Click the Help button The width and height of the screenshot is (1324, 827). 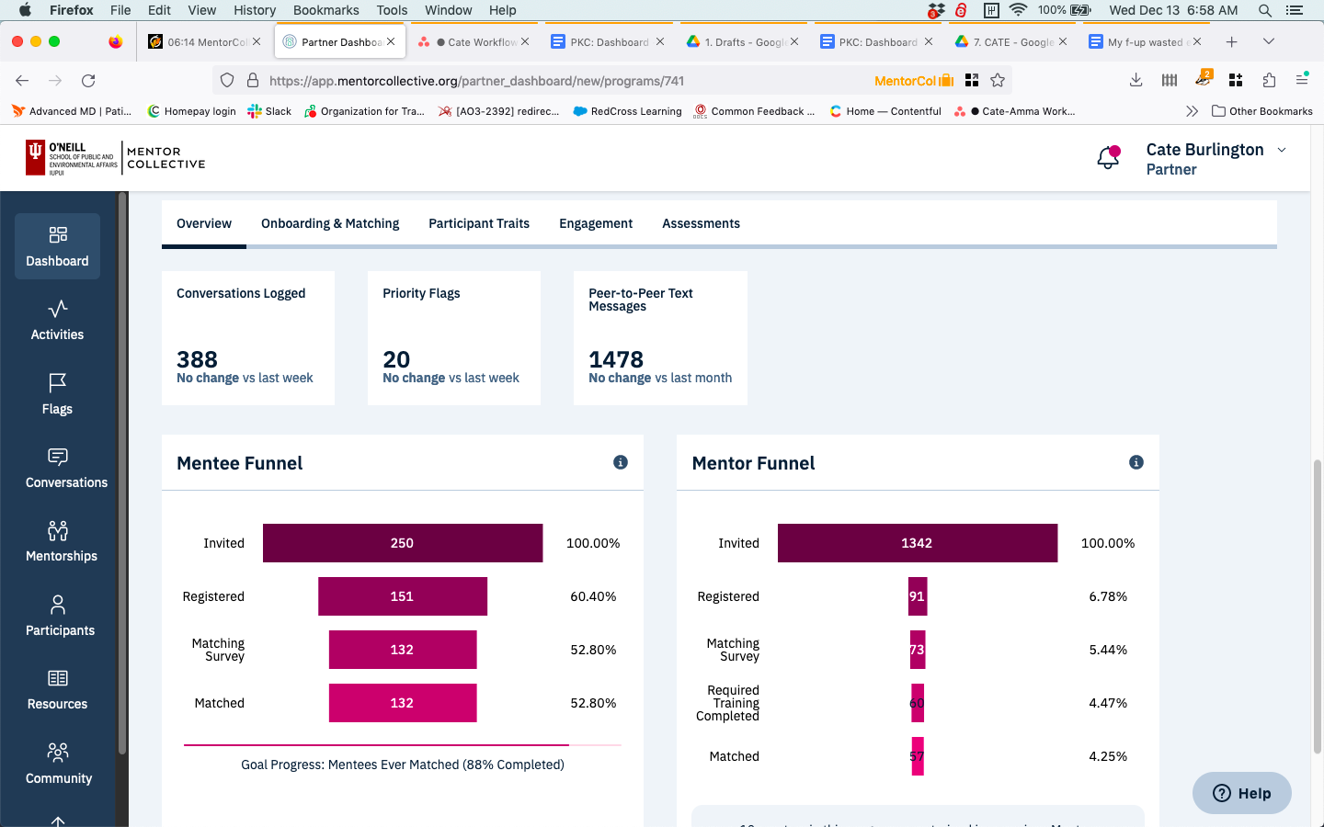(x=1241, y=793)
